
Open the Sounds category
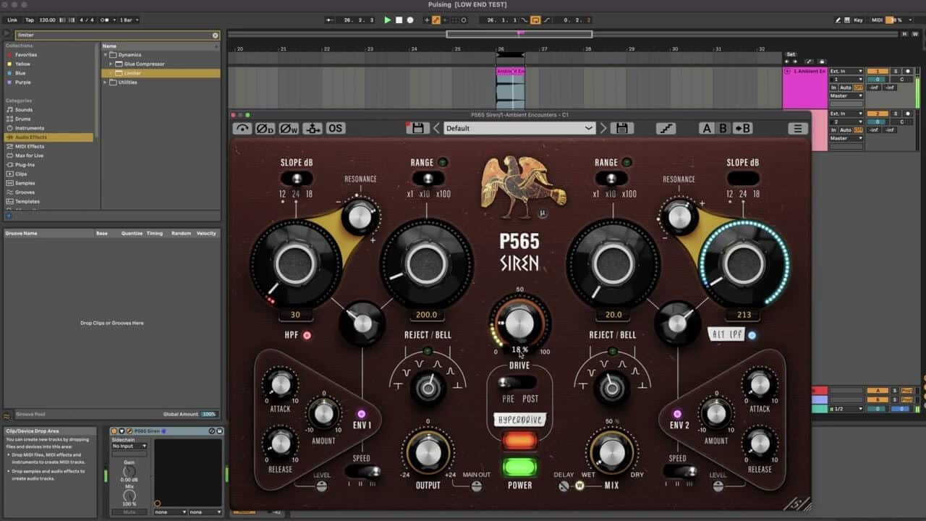[23, 110]
